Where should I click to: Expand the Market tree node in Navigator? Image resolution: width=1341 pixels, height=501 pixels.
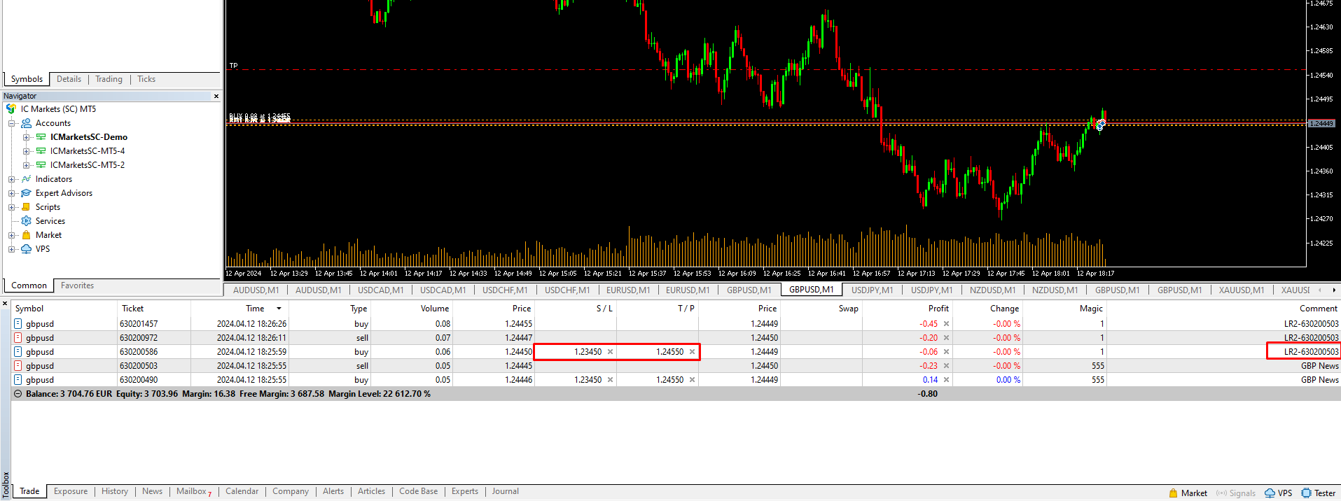click(x=11, y=235)
